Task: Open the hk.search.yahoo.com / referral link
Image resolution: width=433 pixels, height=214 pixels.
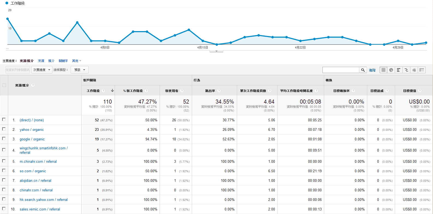Action: [x=44, y=200]
